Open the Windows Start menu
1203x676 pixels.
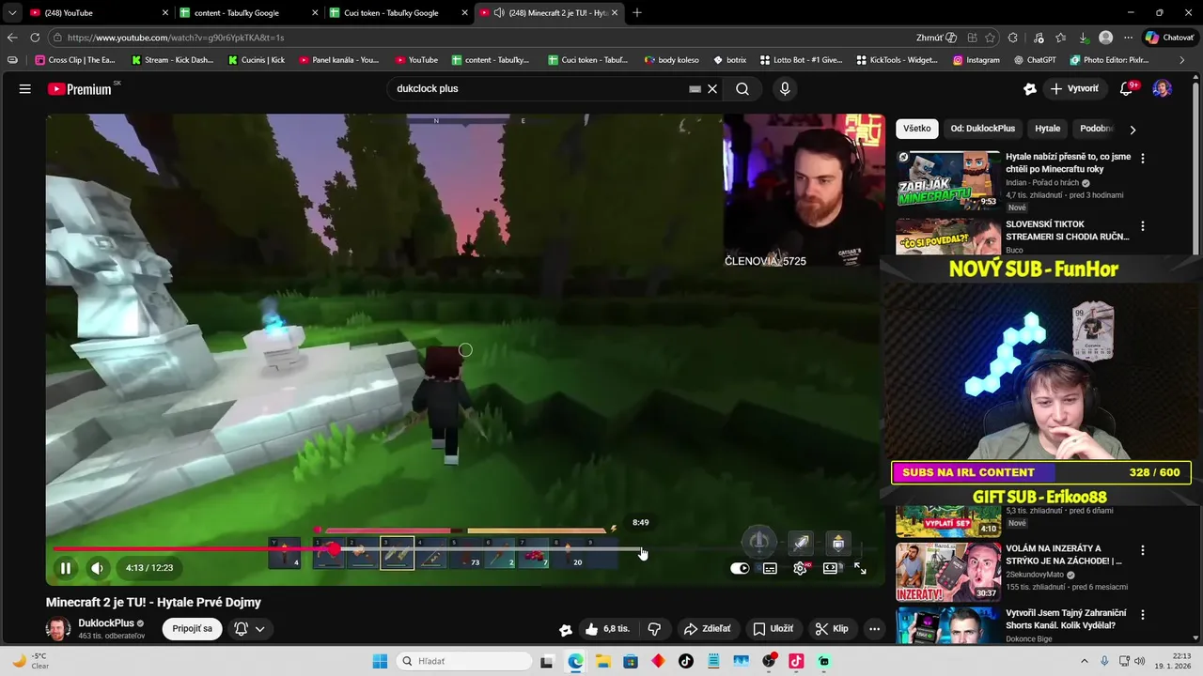point(380,661)
